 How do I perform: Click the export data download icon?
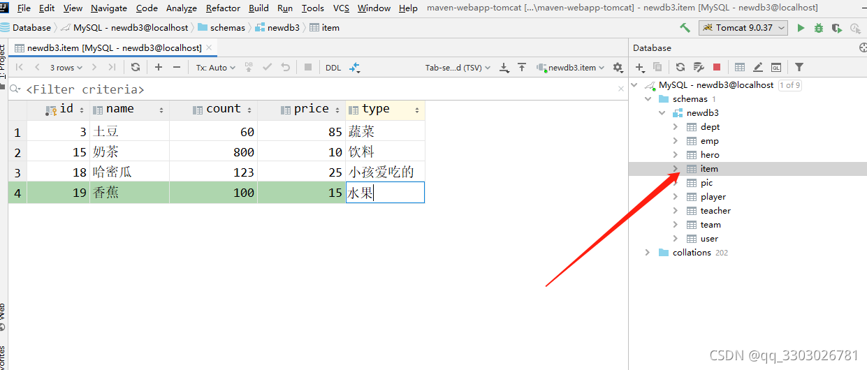pyautogui.click(x=504, y=67)
